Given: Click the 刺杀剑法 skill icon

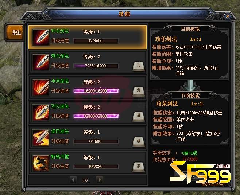Looking at the screenshot, I should [41, 63].
